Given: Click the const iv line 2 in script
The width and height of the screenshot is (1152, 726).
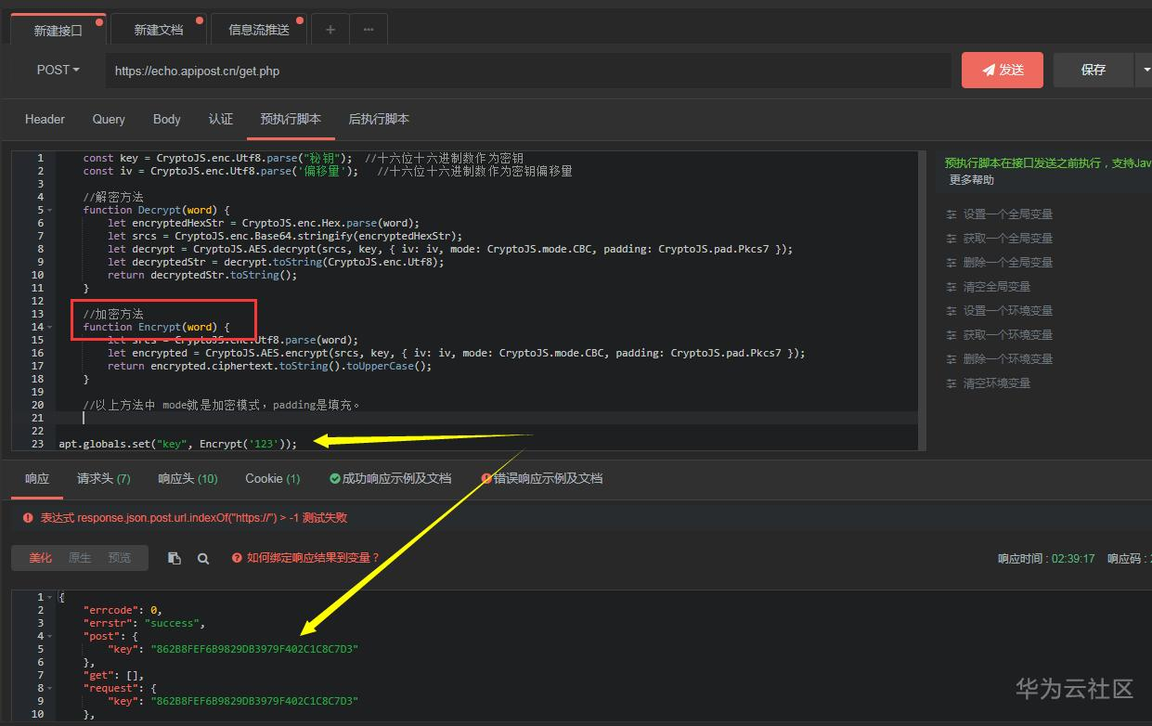Looking at the screenshot, I should click(x=327, y=171).
